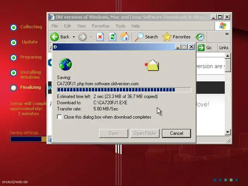Click the Open Folder button

(x=145, y=133)
